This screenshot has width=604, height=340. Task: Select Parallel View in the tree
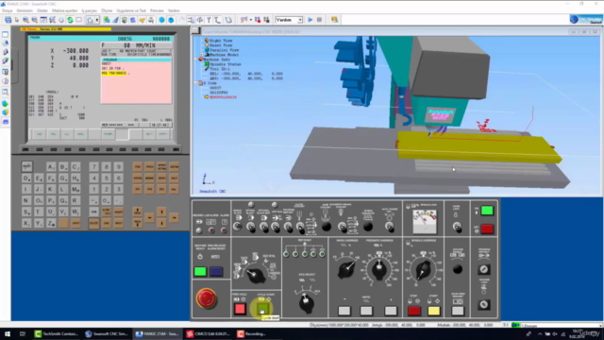(x=225, y=50)
